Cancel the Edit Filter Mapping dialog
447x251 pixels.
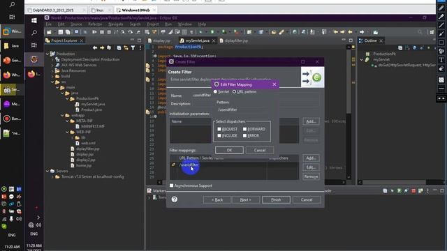(259, 150)
